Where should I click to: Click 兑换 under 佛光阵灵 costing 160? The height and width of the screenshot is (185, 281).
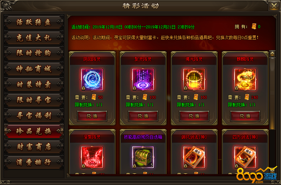coord(194,116)
